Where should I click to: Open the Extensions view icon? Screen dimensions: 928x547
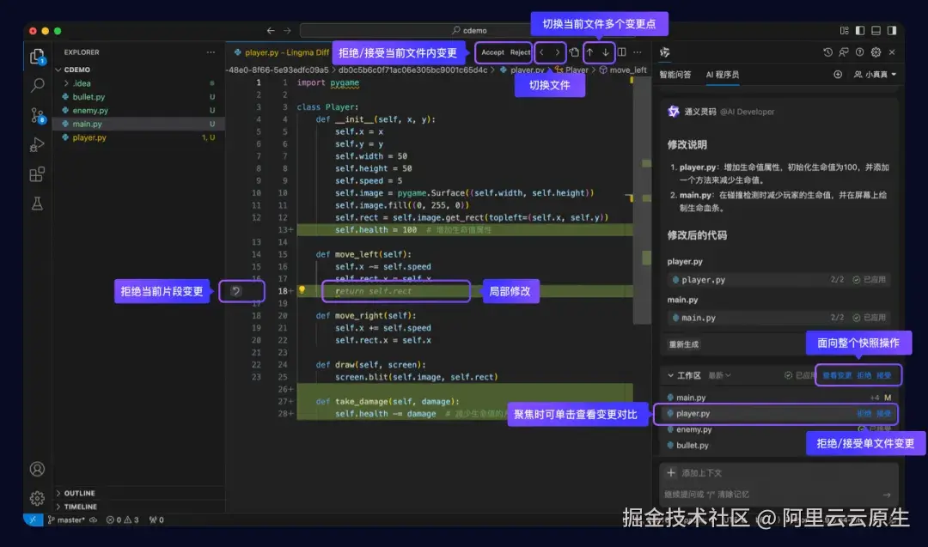click(37, 173)
